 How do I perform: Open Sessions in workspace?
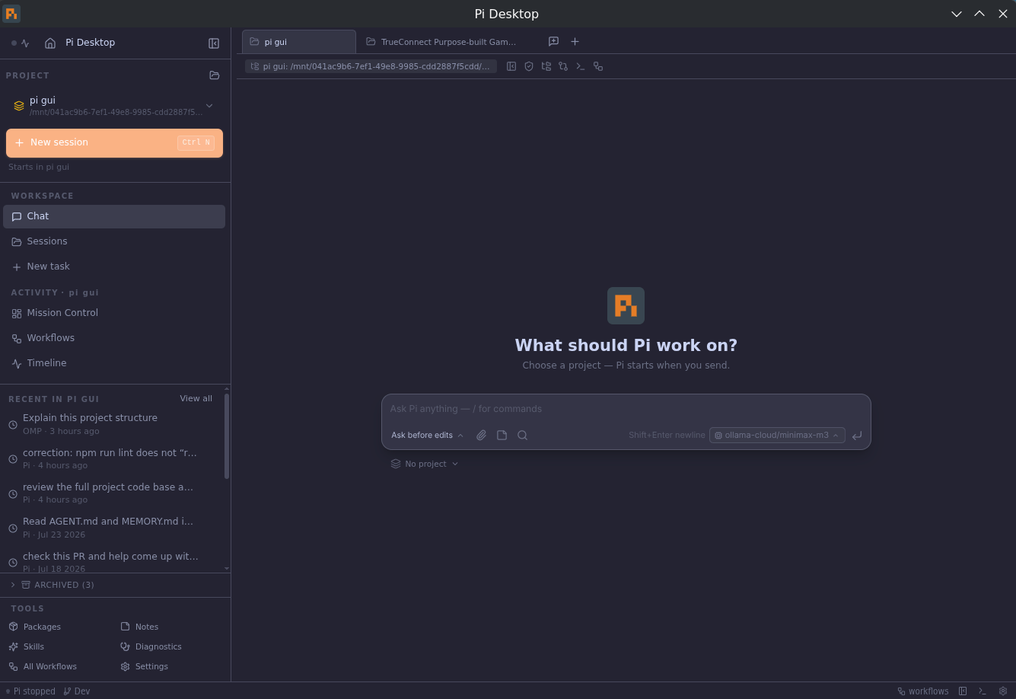click(114, 241)
